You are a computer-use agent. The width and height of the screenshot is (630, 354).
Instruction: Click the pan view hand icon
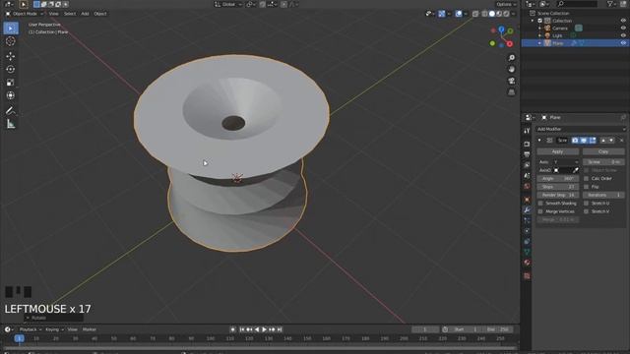tap(512, 70)
